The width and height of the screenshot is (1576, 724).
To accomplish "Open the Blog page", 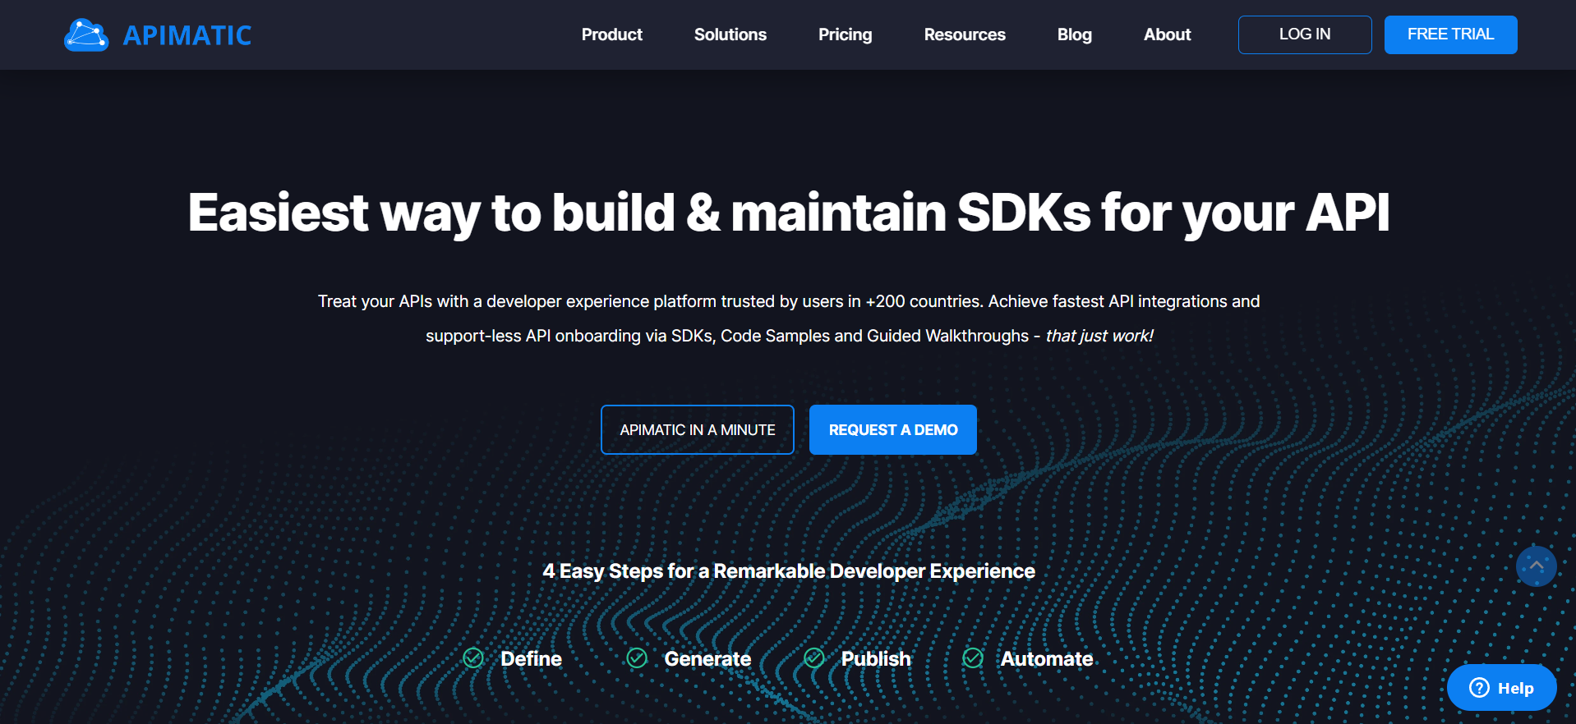I will [x=1074, y=34].
